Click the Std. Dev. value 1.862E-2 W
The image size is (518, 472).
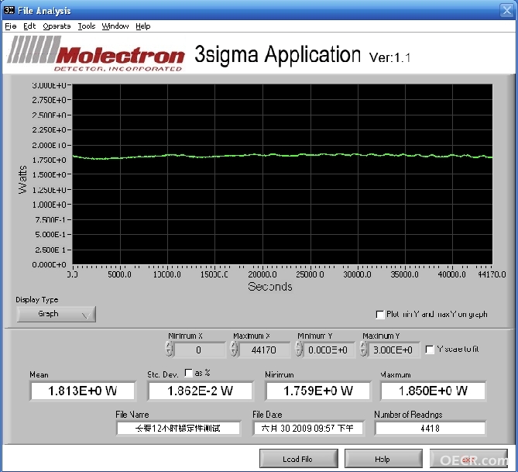(201, 391)
